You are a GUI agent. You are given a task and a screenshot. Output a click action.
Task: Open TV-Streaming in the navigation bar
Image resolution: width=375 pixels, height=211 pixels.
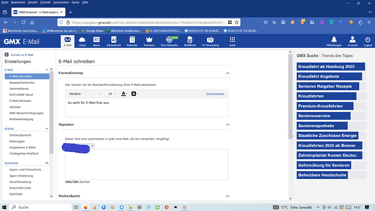(210, 41)
